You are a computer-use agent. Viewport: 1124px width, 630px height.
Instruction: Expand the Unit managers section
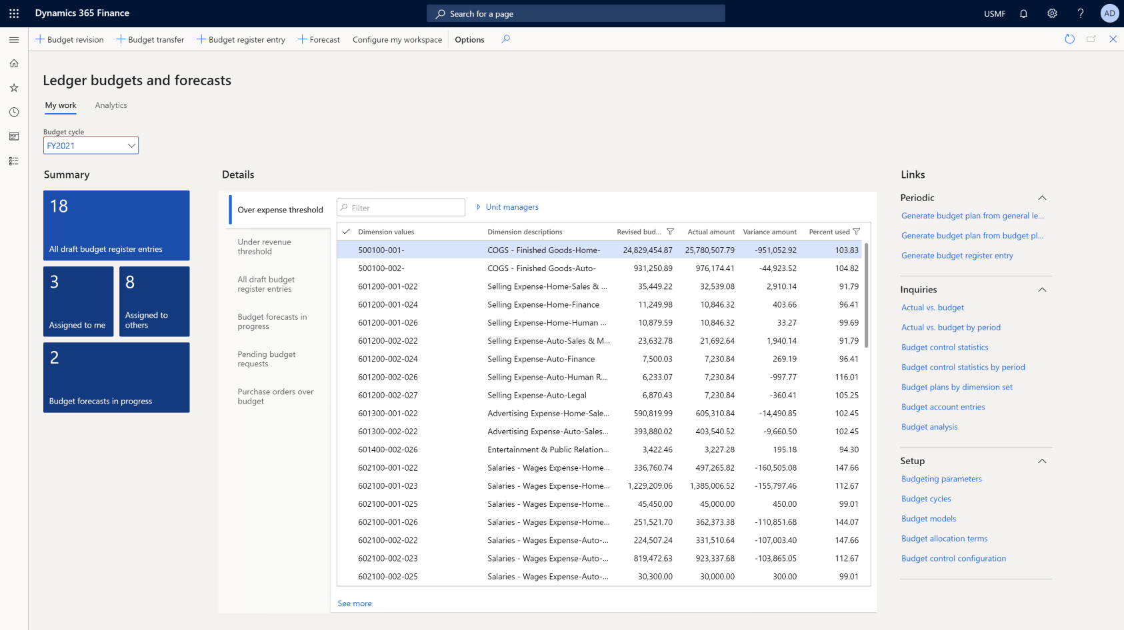coord(507,207)
